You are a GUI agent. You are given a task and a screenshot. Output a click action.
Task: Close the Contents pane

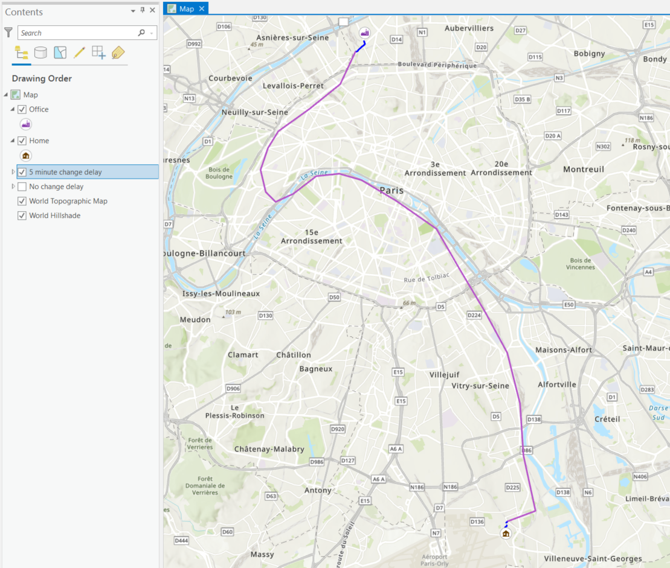coord(152,10)
